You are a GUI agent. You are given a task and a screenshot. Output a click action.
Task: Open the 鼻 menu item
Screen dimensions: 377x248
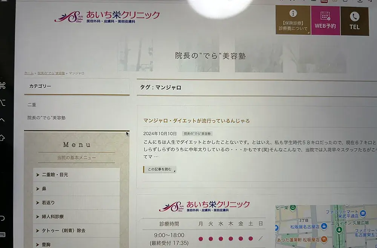77,189
